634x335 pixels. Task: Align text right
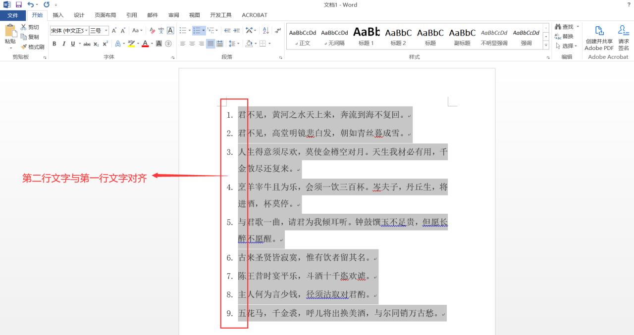tap(202, 44)
